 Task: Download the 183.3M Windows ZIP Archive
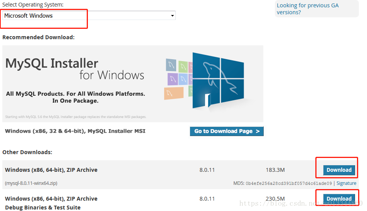[339, 170]
